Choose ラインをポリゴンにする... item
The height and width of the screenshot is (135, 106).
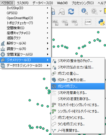coord(78,124)
